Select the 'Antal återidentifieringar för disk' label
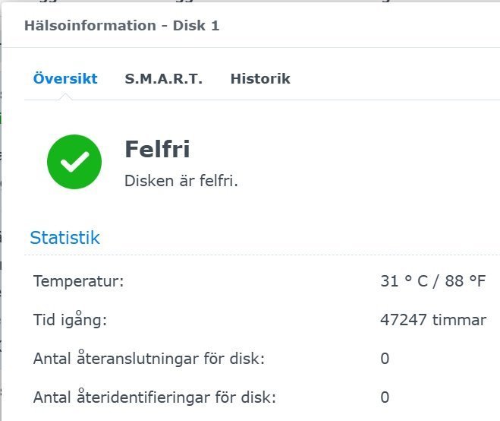Screen dimensions: 500x421 pos(155,397)
